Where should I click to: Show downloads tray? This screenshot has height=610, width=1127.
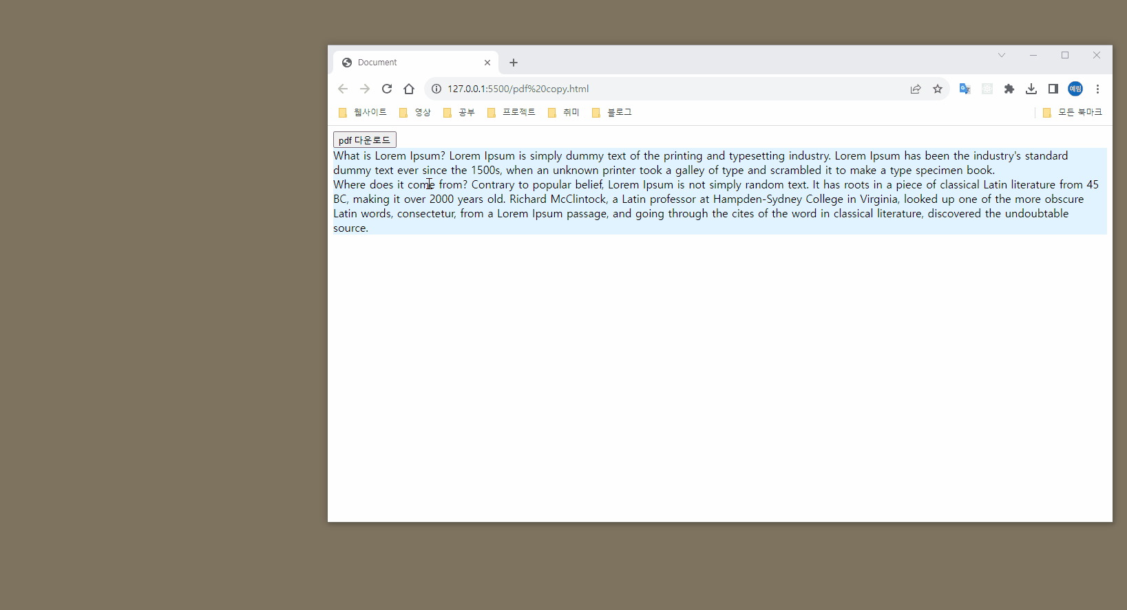coord(1031,89)
